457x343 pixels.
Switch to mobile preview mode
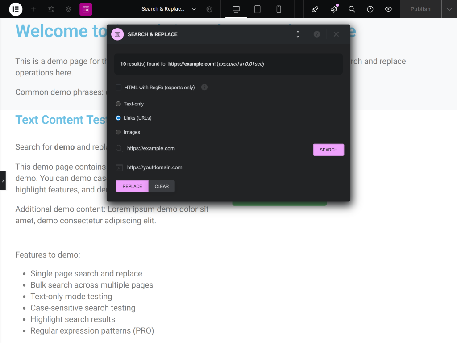pos(278,9)
